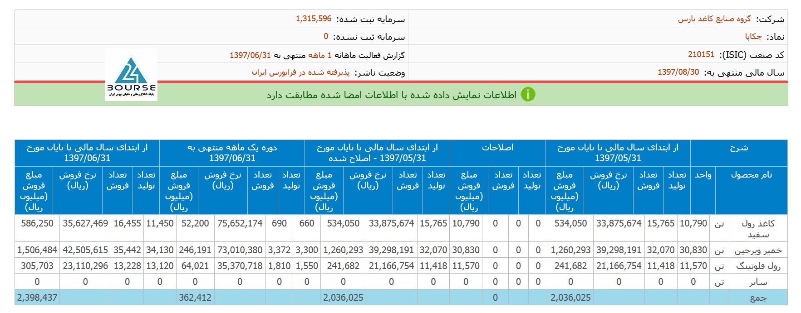
Task: Click the total sales value 2,398,437
Action: click(37, 298)
